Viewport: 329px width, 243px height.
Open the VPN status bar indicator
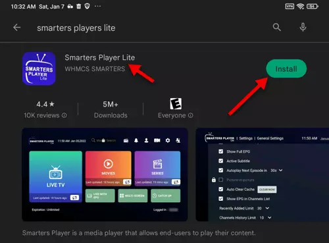[x=290, y=7]
